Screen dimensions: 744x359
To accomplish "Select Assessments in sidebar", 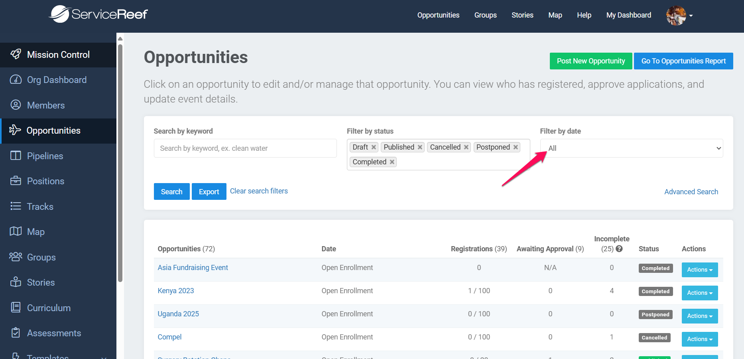I will pyautogui.click(x=58, y=333).
